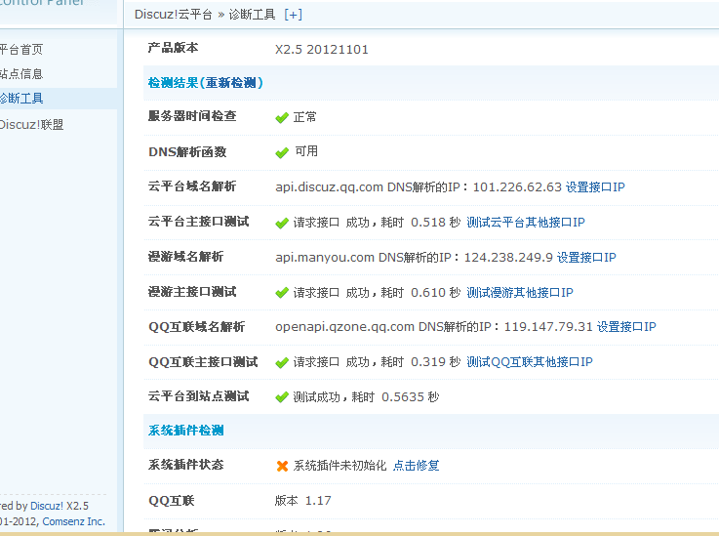Click 重新检测 link in 检测结果 header
The height and width of the screenshot is (536, 719).
230,83
